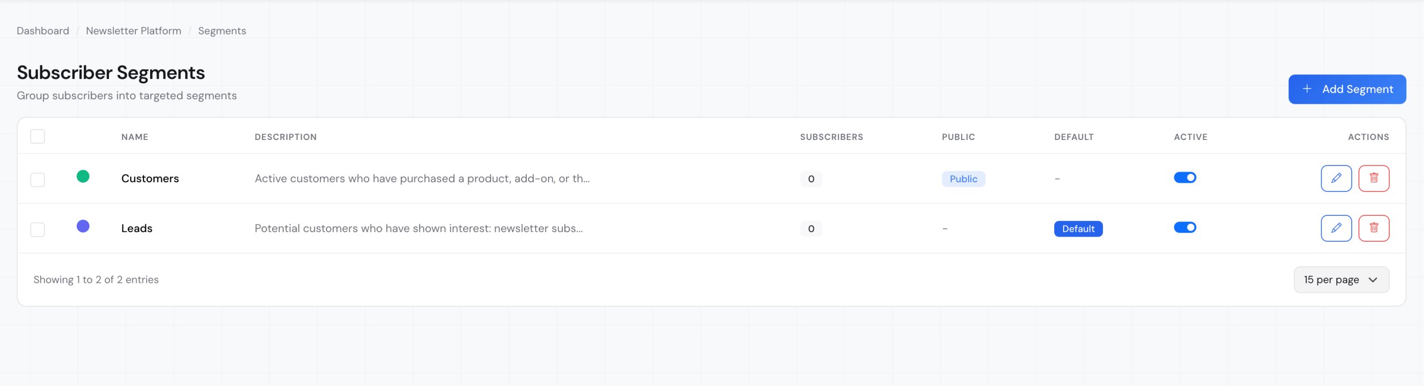Click the purple color dot for Leads
The height and width of the screenshot is (386, 1424).
pos(83,227)
